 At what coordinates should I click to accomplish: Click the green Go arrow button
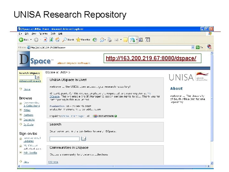pyautogui.click(x=198, y=47)
